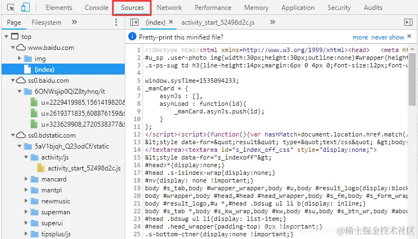Click the pretty-print info icon
The width and height of the screenshot is (418, 239).
pyautogui.click(x=132, y=37)
